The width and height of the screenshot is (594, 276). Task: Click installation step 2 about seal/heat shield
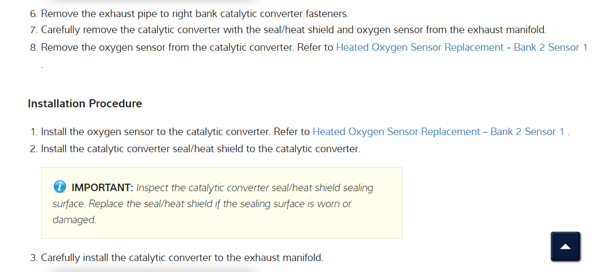pyautogui.click(x=200, y=149)
